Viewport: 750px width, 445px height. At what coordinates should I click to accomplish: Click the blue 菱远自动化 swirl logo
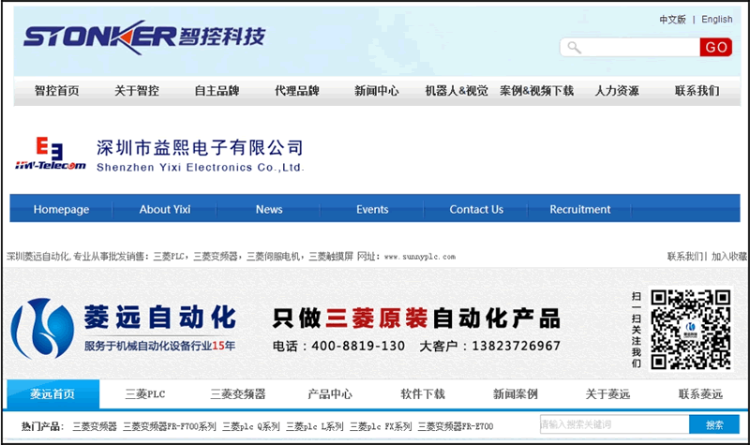pyautogui.click(x=42, y=329)
